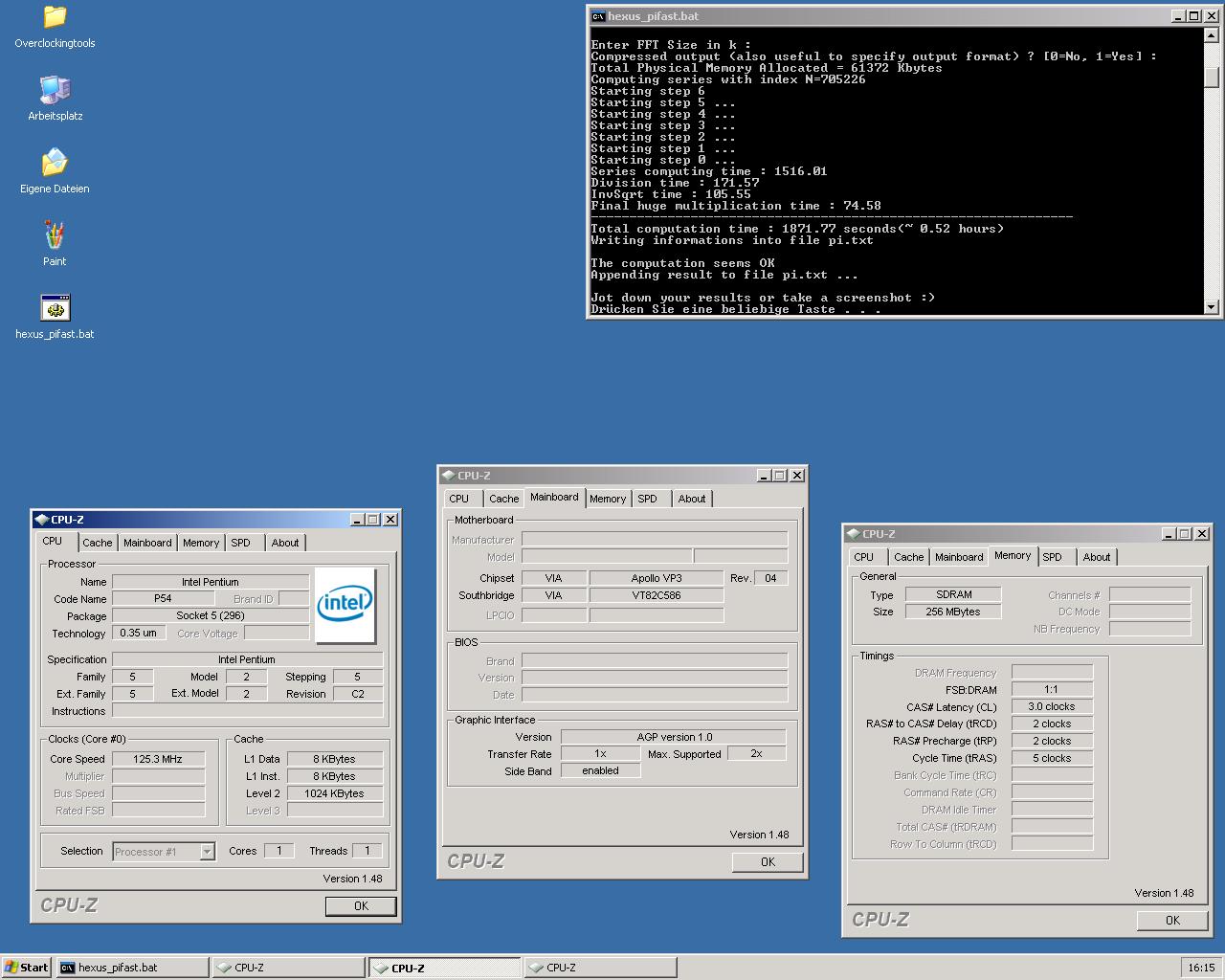This screenshot has height=980, width=1225.
Task: Open Mainboard tab in CPU window
Action: [147, 543]
